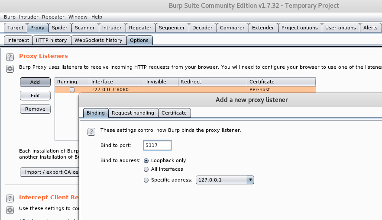Switch to the Sequencer tab

pos(172,28)
